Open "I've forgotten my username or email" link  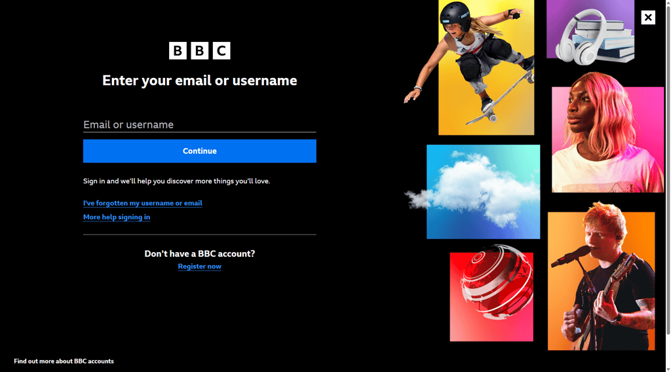pos(142,203)
